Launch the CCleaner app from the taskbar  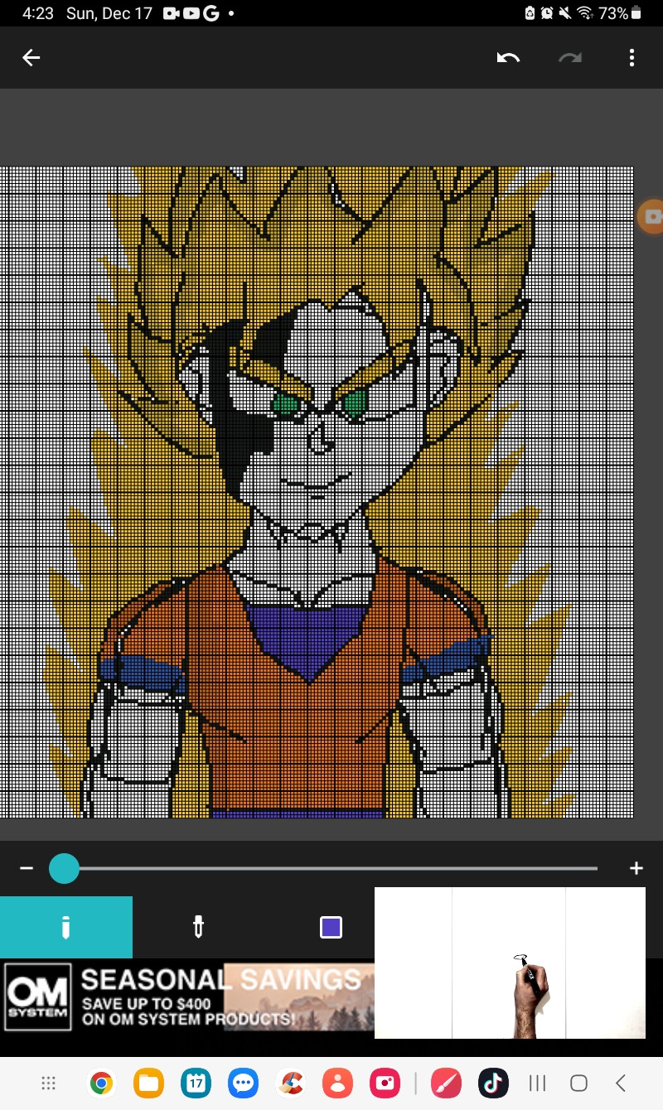click(291, 1083)
